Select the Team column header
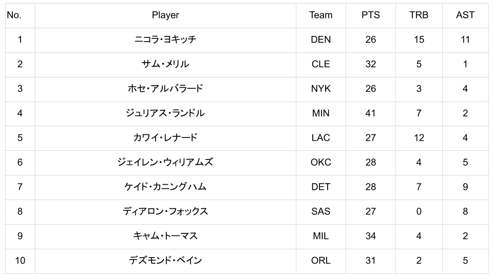Viewport: 493px width, 277px height. tap(320, 15)
